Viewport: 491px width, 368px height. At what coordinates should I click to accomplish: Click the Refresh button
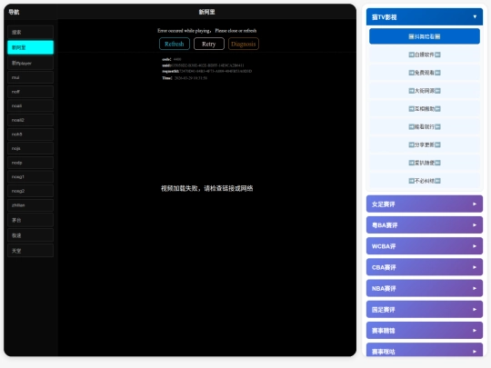[x=174, y=44]
